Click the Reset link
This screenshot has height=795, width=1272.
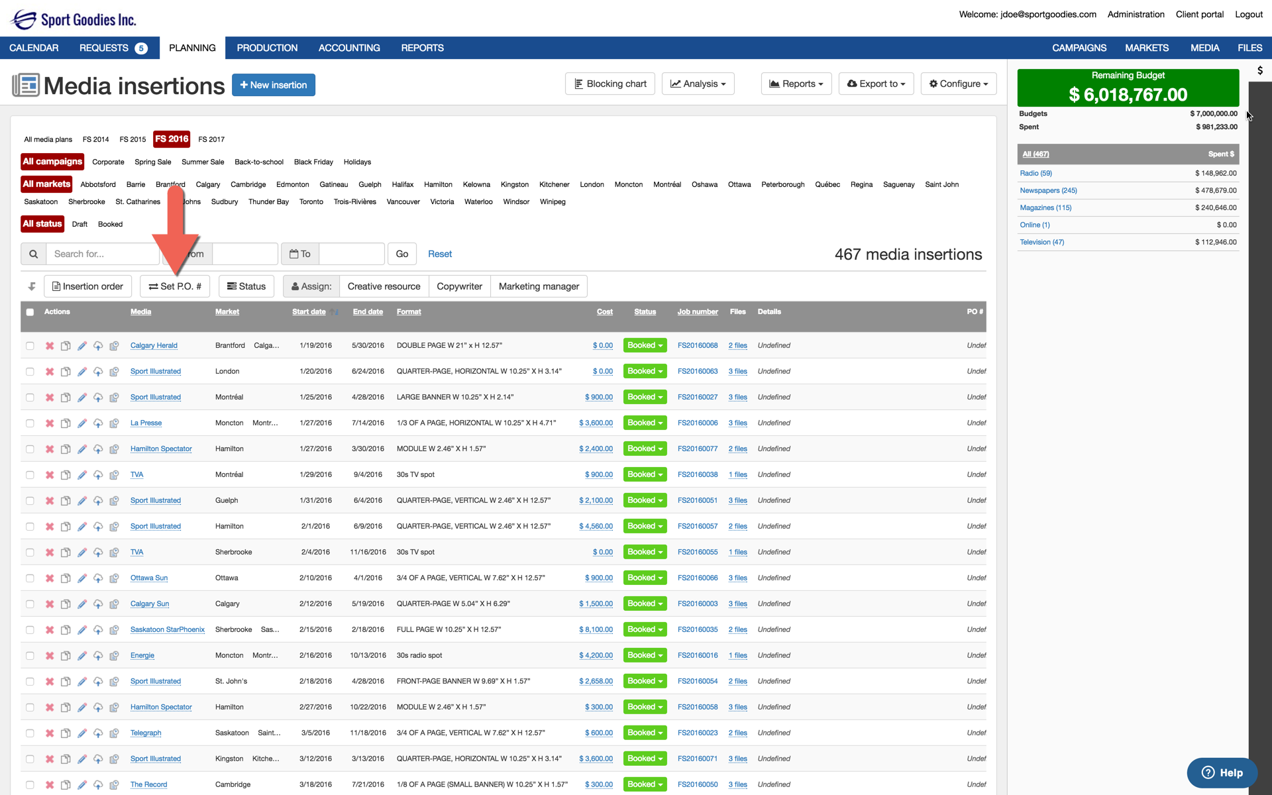[440, 254]
